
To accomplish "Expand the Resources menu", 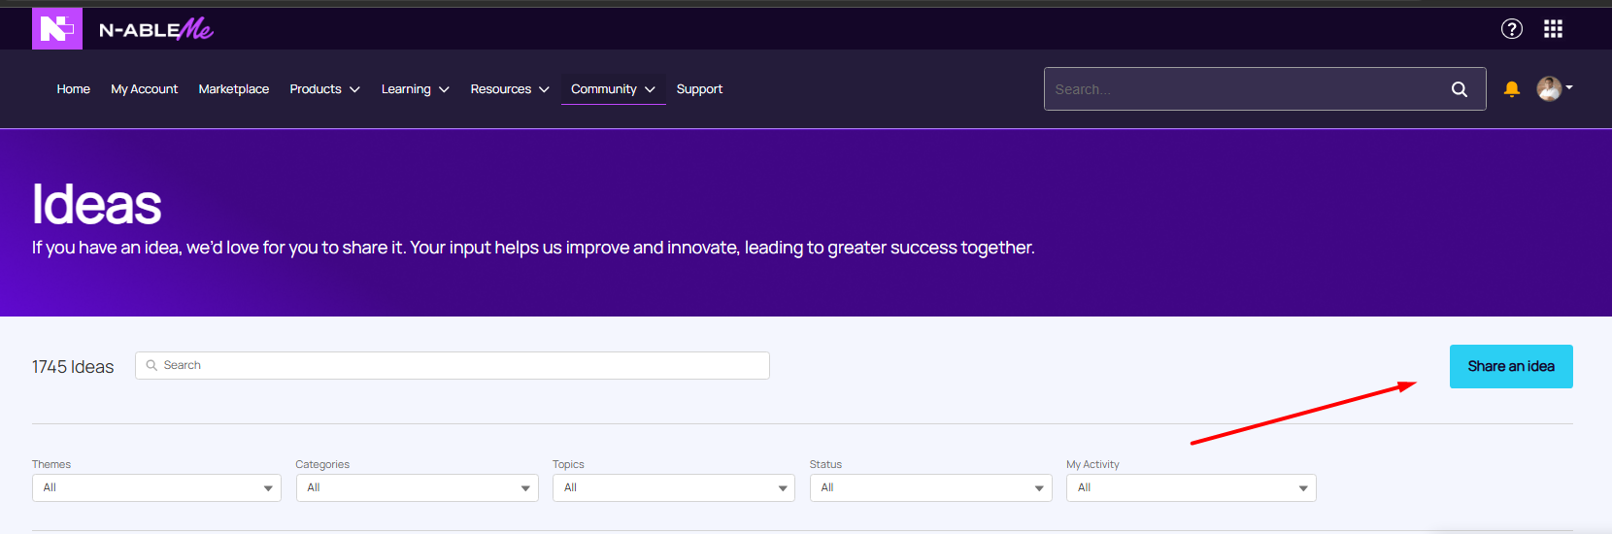I will point(509,89).
